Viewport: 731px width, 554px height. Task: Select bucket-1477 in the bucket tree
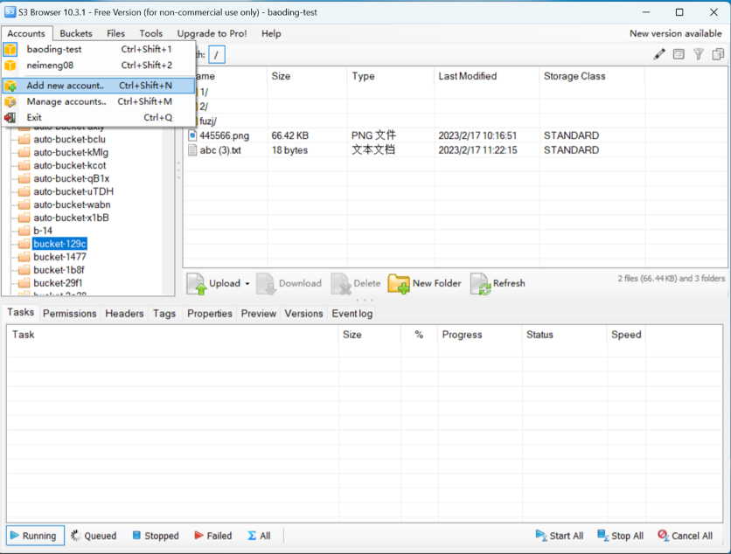coord(59,257)
